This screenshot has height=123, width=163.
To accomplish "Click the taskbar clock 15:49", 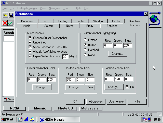I will (157, 119).
